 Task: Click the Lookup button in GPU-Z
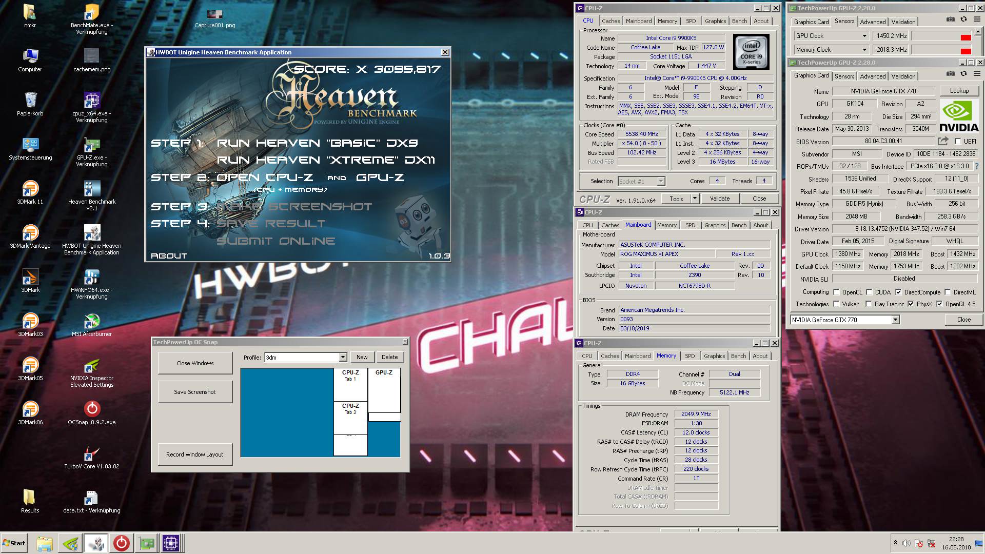coord(959,91)
